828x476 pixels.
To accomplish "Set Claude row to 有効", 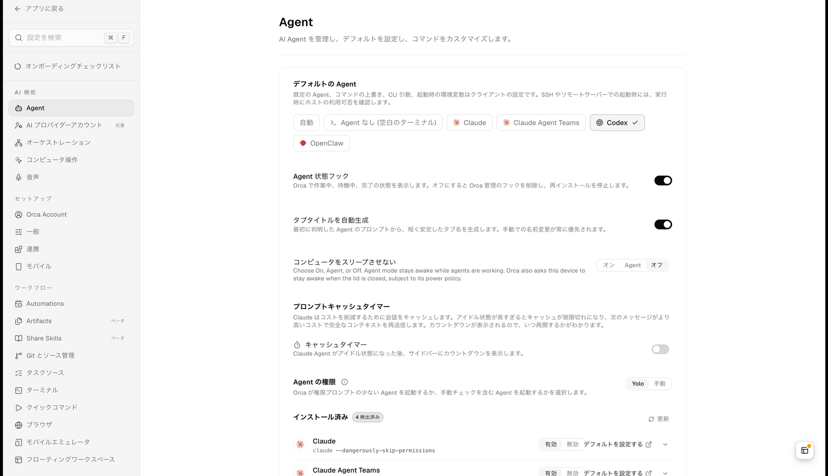I will tap(551, 444).
